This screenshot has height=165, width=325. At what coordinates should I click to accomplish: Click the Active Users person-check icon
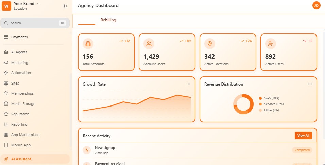click(x=271, y=44)
